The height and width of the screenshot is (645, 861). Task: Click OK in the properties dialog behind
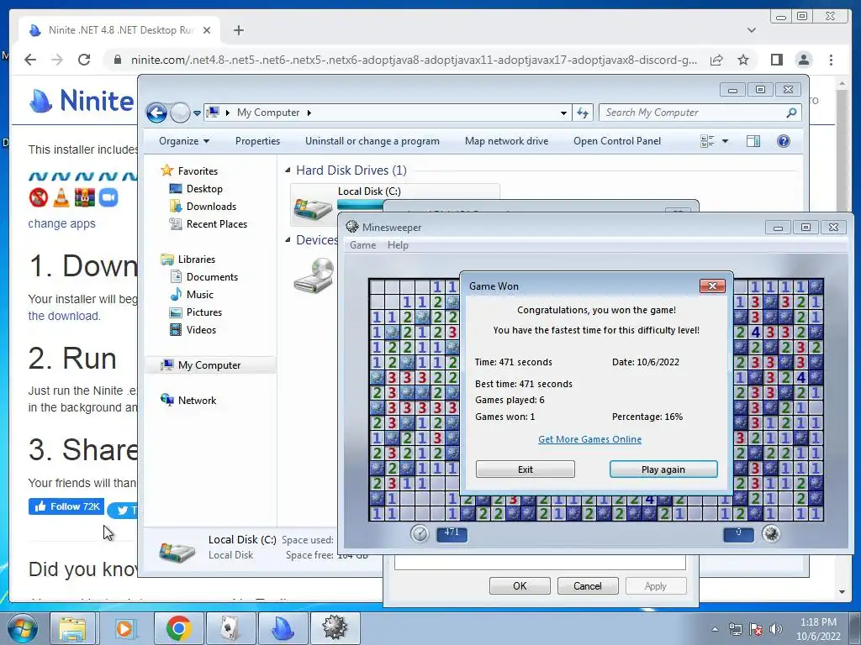tap(520, 585)
